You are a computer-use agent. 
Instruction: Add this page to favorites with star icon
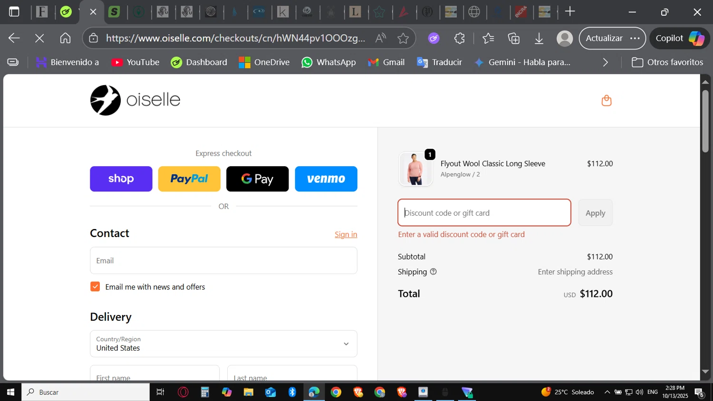tap(403, 38)
